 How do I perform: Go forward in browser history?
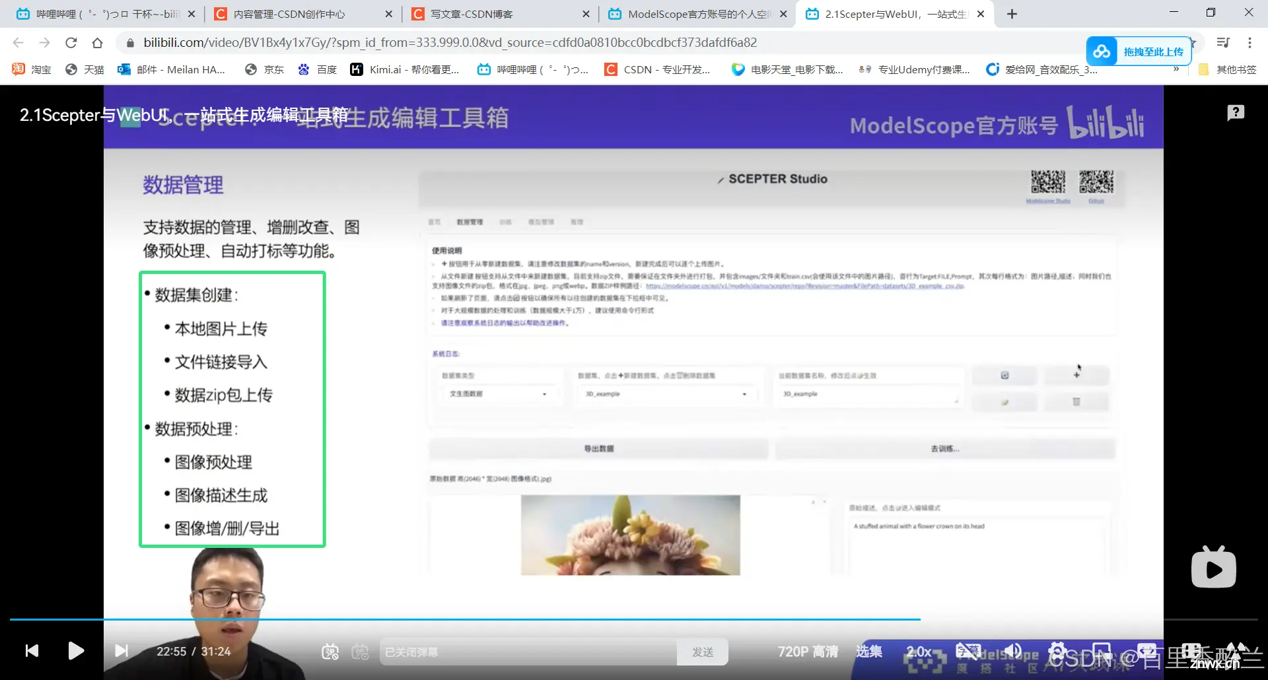click(44, 43)
